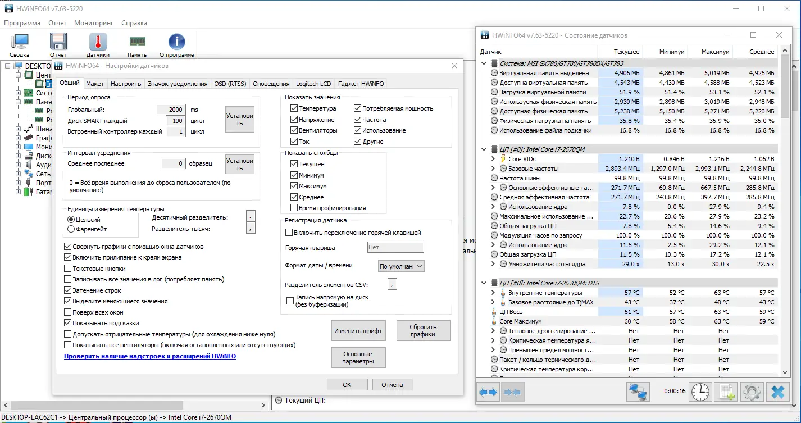Click sensor icon of Использование файла подкачки
801x423 pixels.
(x=494, y=130)
